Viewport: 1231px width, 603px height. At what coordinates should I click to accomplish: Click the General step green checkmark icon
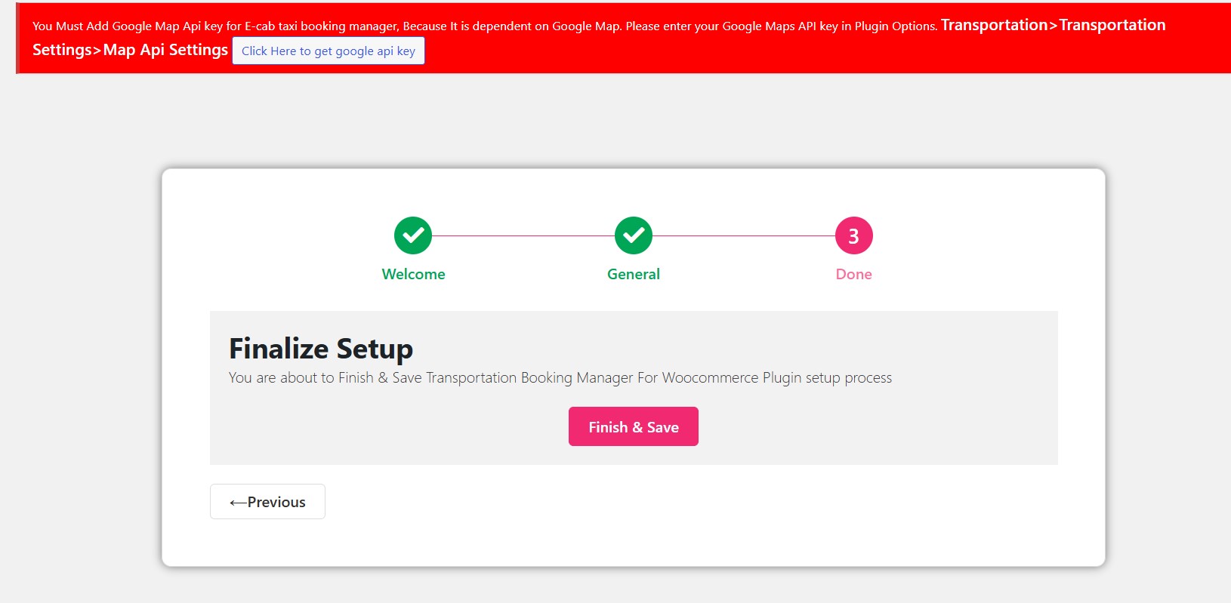coord(634,236)
